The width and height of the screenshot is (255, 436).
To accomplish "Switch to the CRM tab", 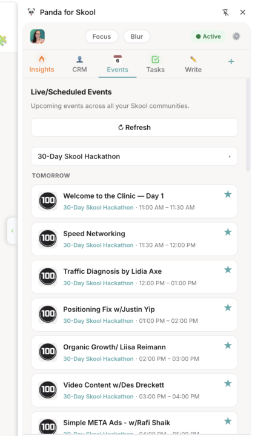I will tap(79, 64).
